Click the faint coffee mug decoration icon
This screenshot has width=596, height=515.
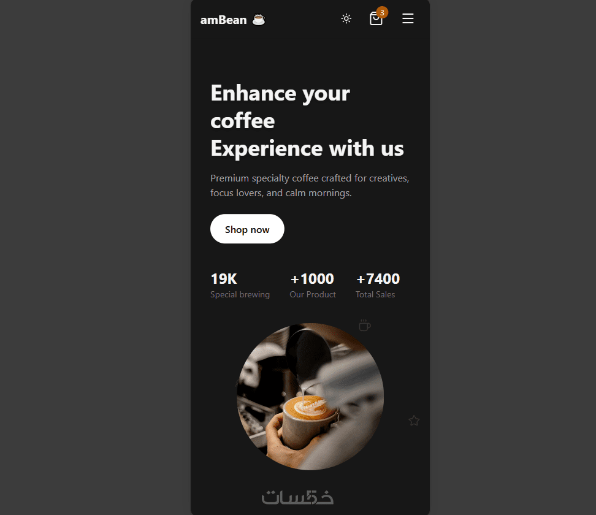364,326
